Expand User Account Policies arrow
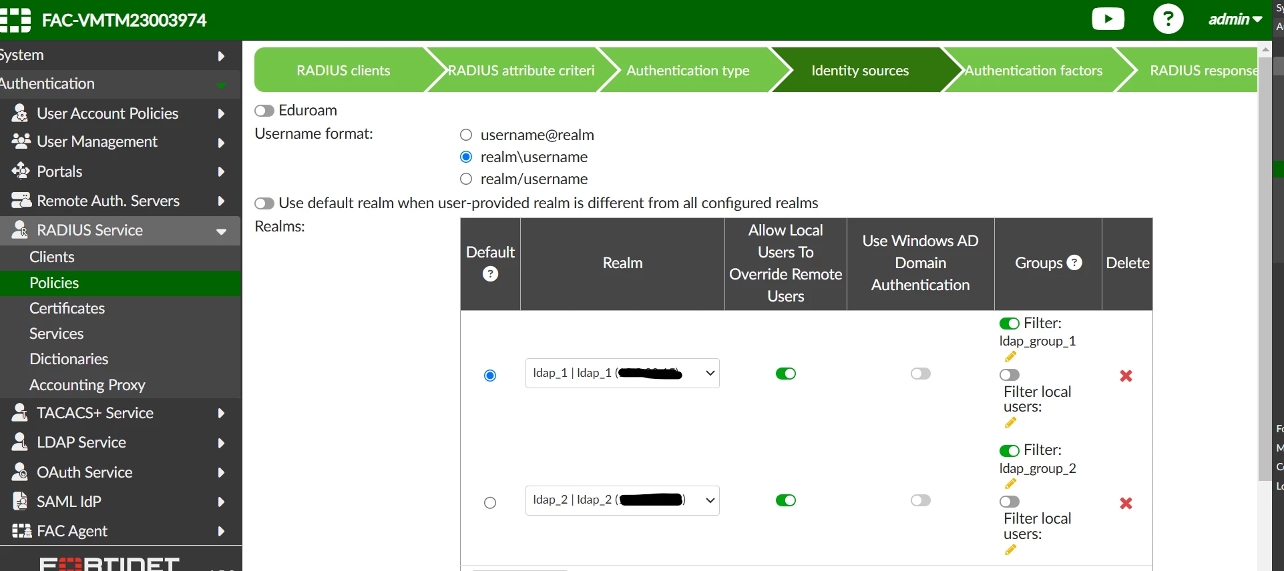The image size is (1284, 571). (x=221, y=114)
